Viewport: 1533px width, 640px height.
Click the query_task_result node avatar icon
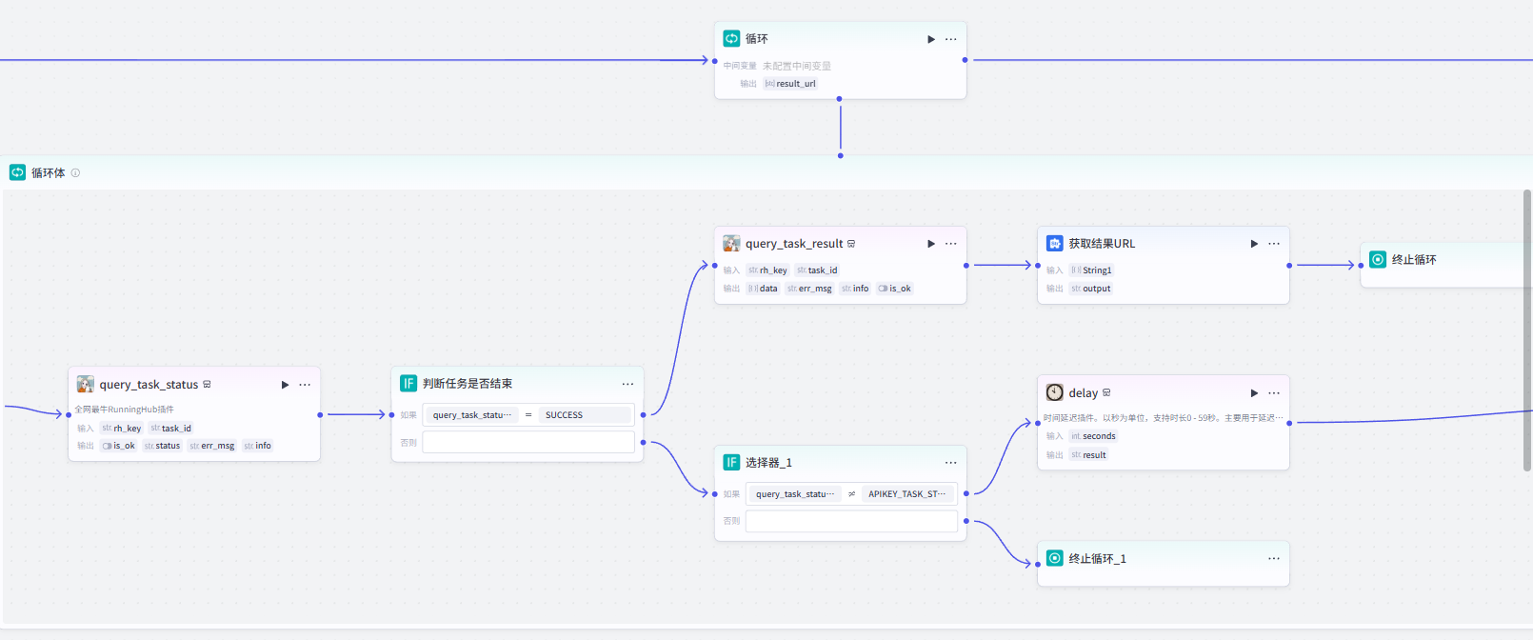point(731,243)
